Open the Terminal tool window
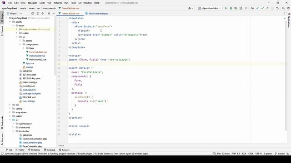This screenshot has width=291, height=163. pyautogui.click(x=50, y=150)
